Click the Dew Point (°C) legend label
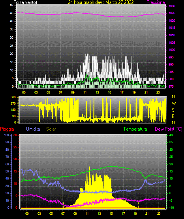 tap(169, 129)
